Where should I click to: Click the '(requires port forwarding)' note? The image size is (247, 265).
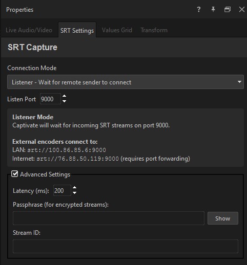pyautogui.click(x=155, y=159)
